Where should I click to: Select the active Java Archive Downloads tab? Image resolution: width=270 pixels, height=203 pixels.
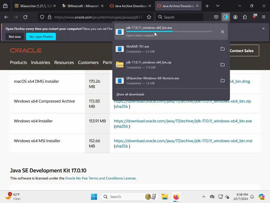[x=178, y=6]
